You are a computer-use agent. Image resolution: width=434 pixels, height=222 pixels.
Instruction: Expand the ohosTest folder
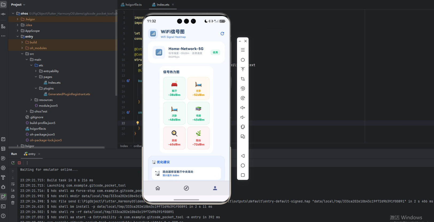tap(27, 111)
